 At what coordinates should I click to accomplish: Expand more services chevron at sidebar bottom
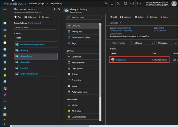point(5,124)
